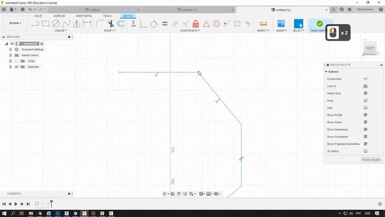385x217 pixels.
Task: Expand the Sketches tree node
Action: pyautogui.click(x=11, y=67)
